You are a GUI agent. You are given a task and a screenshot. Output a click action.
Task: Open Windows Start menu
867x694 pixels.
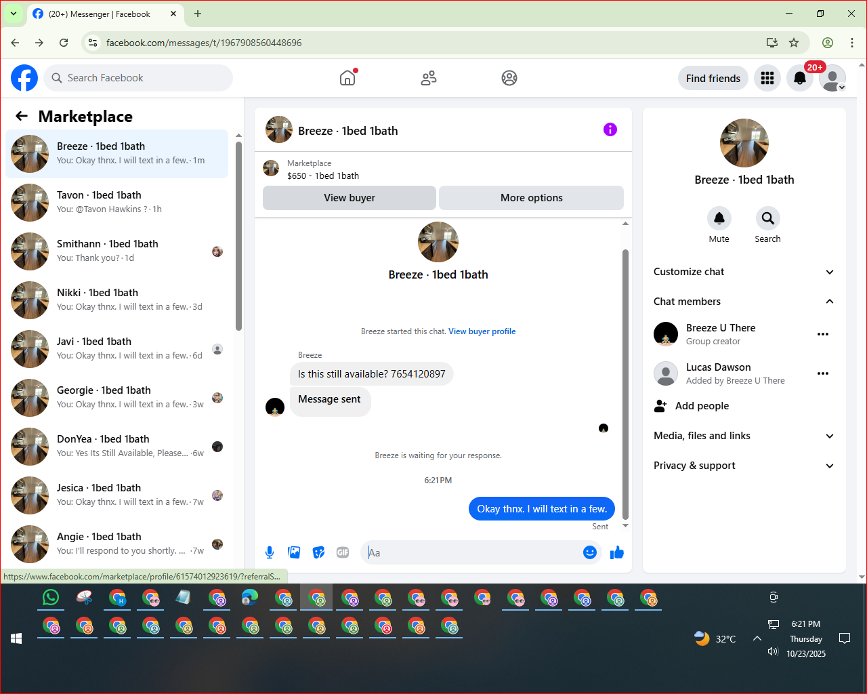[x=16, y=638]
